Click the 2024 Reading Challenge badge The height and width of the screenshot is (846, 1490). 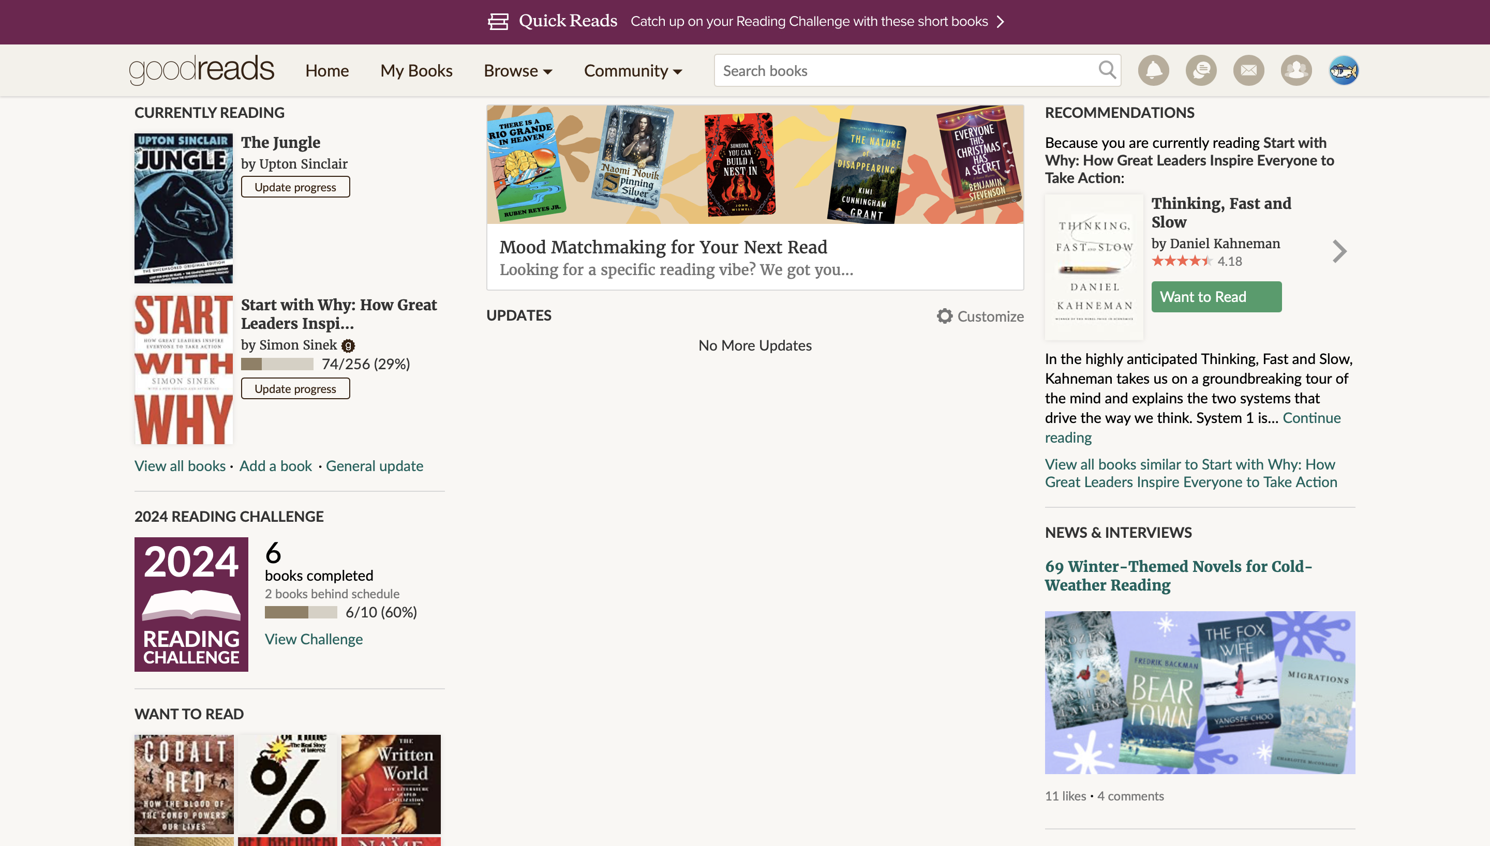[191, 605]
